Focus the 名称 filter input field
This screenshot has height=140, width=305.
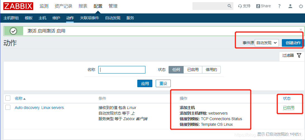[x=122, y=70]
